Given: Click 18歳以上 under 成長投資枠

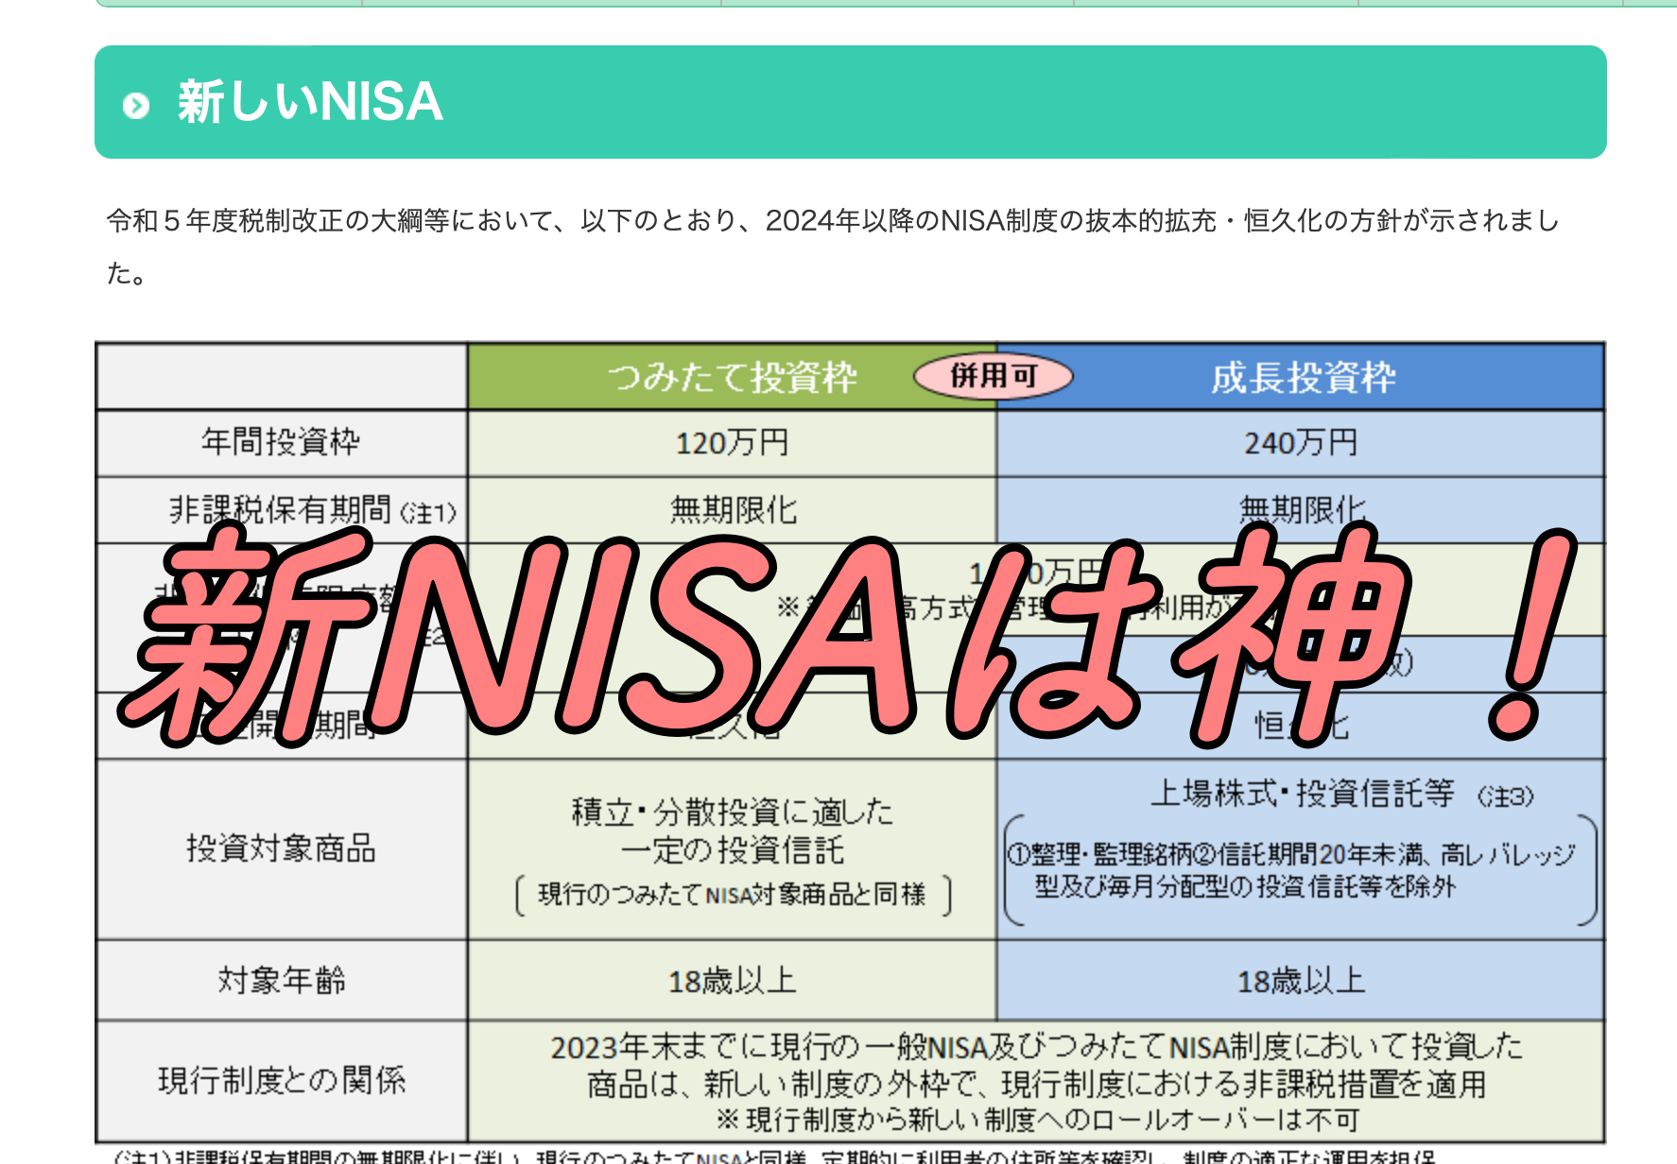Looking at the screenshot, I should (x=1301, y=982).
